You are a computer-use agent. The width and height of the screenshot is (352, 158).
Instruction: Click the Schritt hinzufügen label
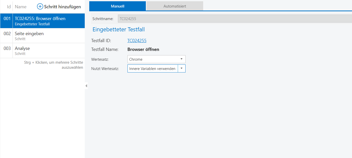pyautogui.click(x=62, y=7)
